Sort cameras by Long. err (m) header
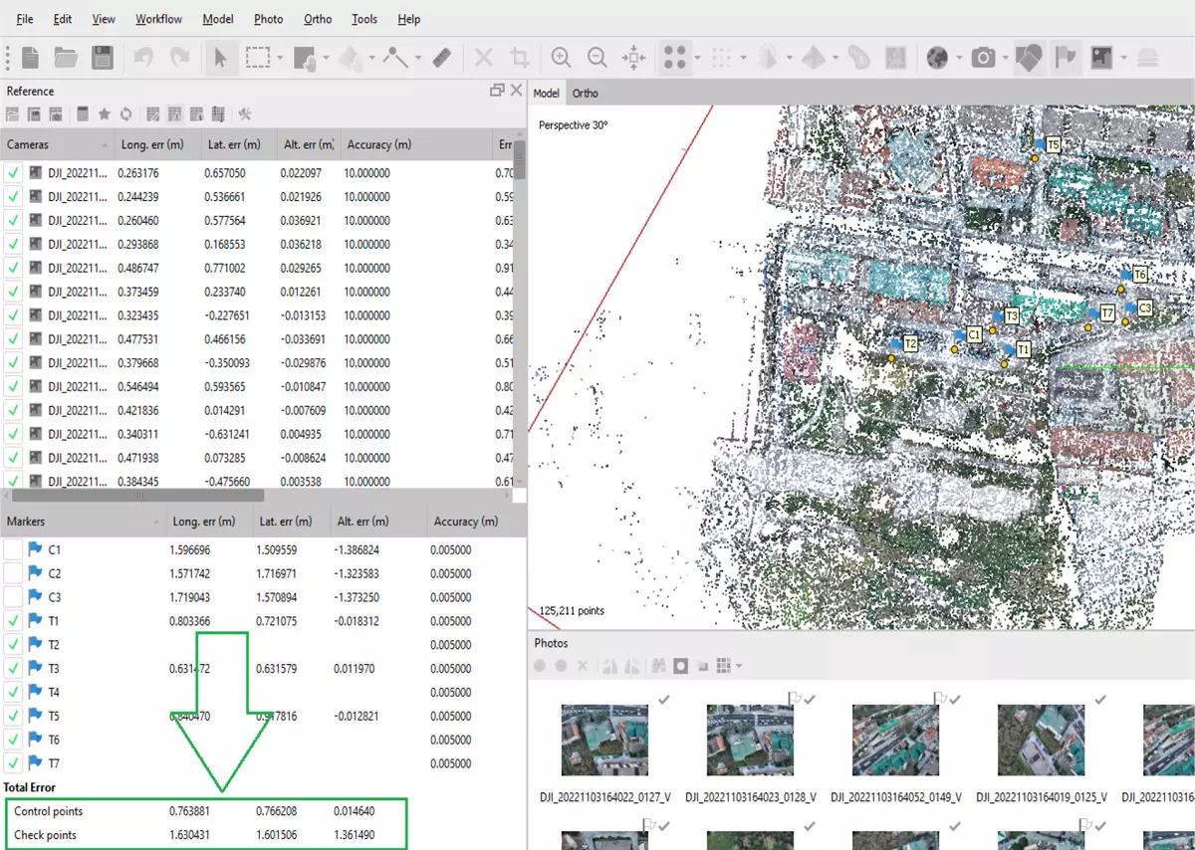The height and width of the screenshot is (850, 1195). pos(156,144)
